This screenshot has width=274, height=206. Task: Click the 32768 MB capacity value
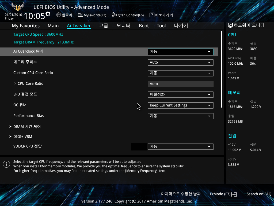coord(235,122)
